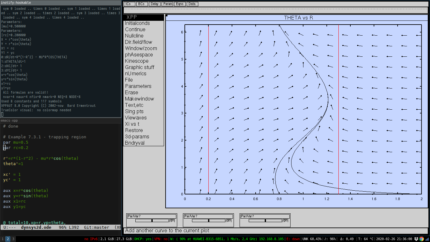Click the volume '♪: 96%' status entry
Image resolution: width=430 pixels, height=242 pixels.
click(330, 239)
